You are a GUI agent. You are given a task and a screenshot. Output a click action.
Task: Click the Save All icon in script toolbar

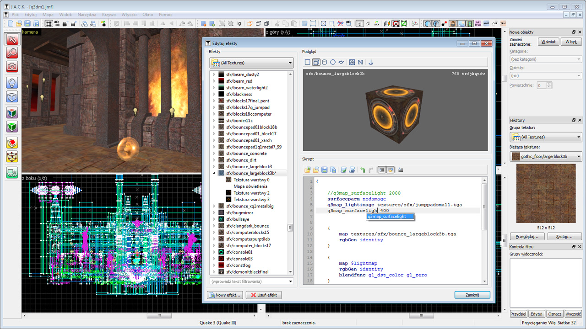333,170
